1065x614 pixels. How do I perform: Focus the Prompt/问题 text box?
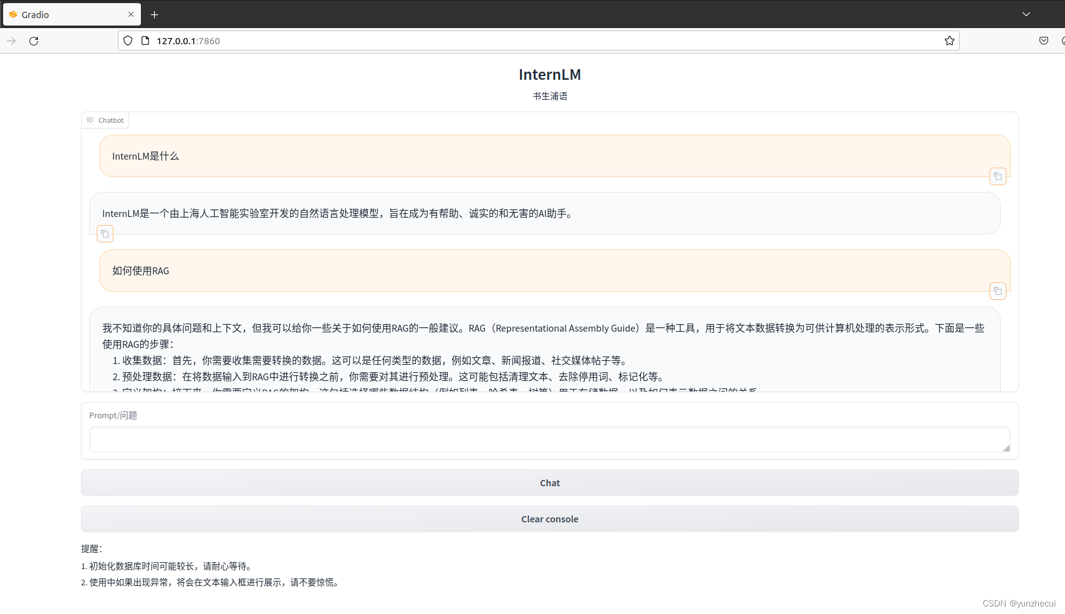pos(550,439)
